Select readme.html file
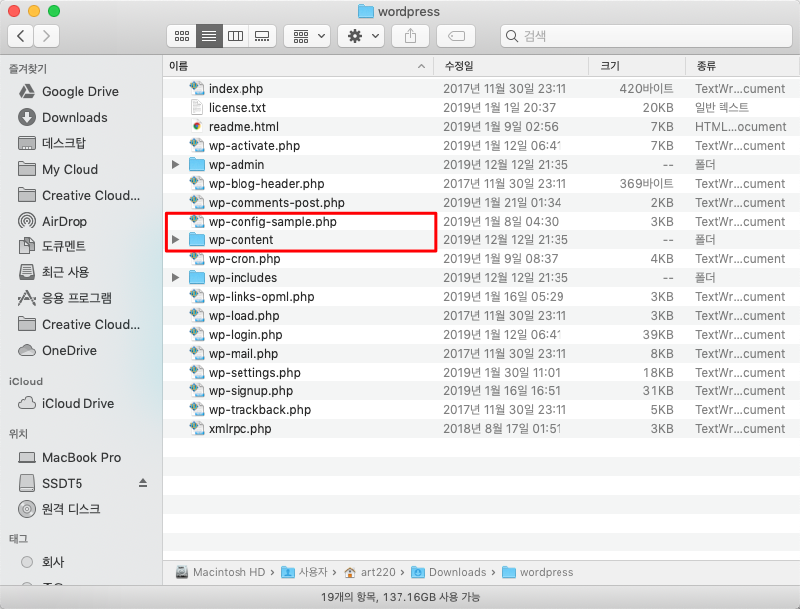The height and width of the screenshot is (609, 800). tap(243, 127)
